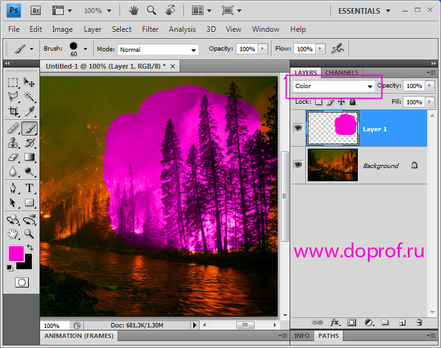
Task: Open brush Opacity slider arrow
Action: 263,49
